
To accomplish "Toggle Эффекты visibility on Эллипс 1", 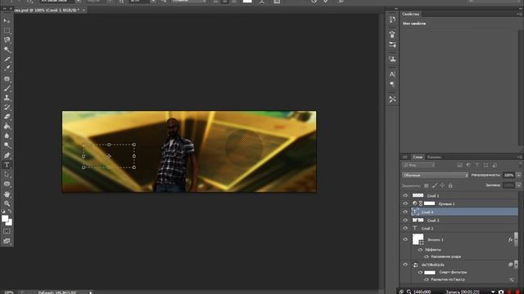I will tap(420, 250).
